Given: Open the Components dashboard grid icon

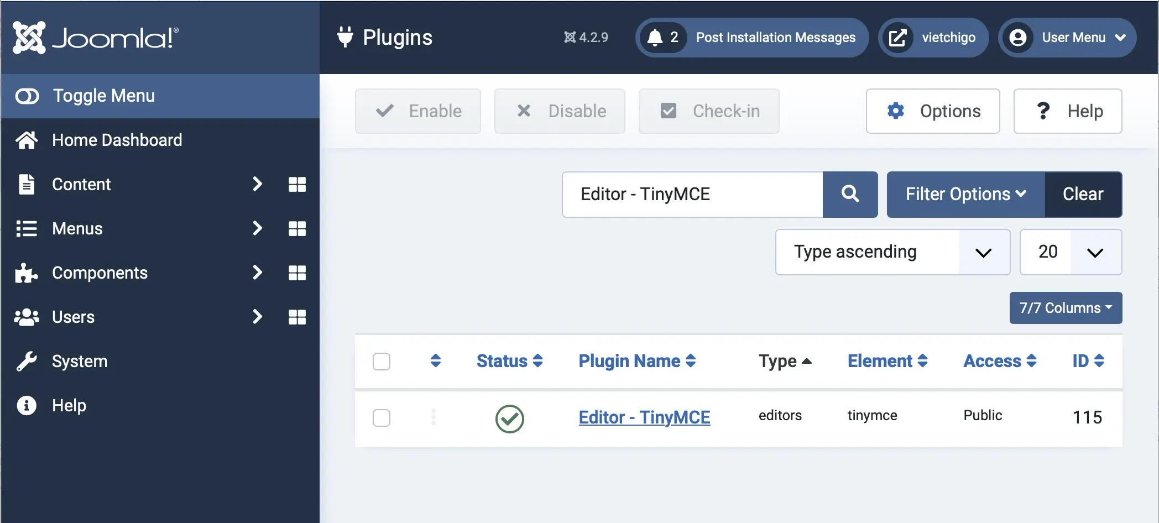Looking at the screenshot, I should click(x=297, y=273).
